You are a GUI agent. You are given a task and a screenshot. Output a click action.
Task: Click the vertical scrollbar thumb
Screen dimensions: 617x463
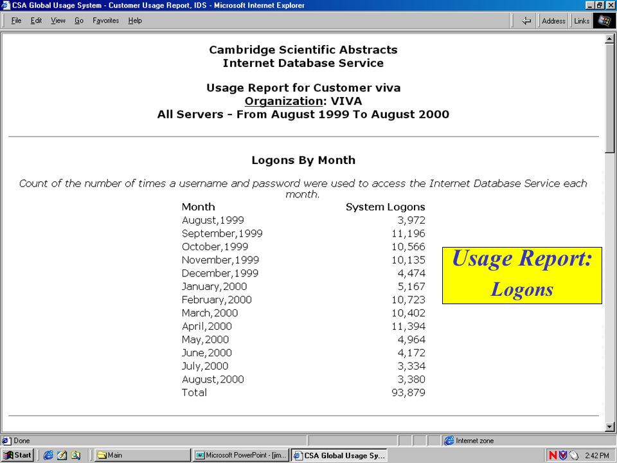click(x=609, y=98)
